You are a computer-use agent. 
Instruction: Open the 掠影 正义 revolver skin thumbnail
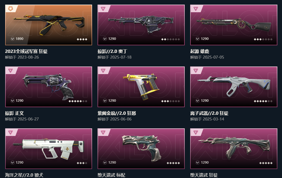click(x=48, y=87)
